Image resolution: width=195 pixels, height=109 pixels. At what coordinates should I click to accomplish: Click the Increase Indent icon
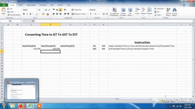tap(68, 14)
